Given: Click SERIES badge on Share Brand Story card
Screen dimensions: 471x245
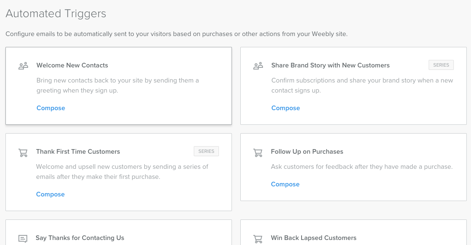Looking at the screenshot, I should 441,65.
